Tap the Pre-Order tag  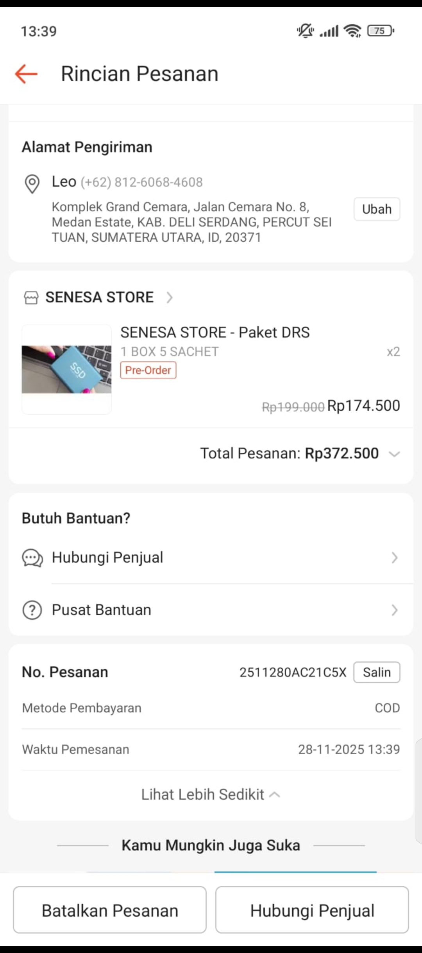148,370
